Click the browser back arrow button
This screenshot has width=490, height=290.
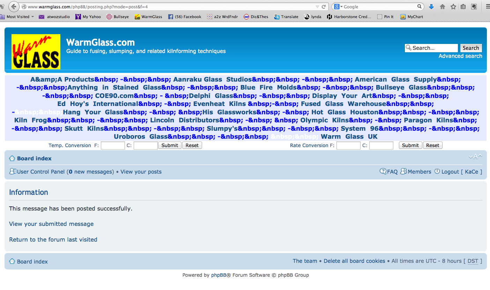(x=14, y=7)
